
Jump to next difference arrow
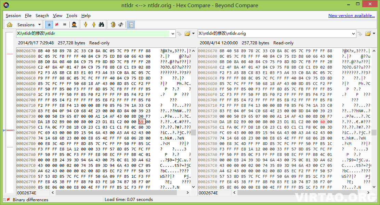(x=86, y=25)
